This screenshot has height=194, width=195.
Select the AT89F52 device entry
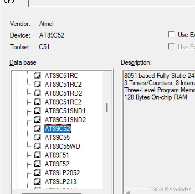coord(57,164)
